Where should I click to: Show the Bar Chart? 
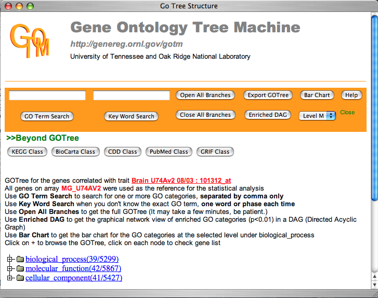coord(317,95)
